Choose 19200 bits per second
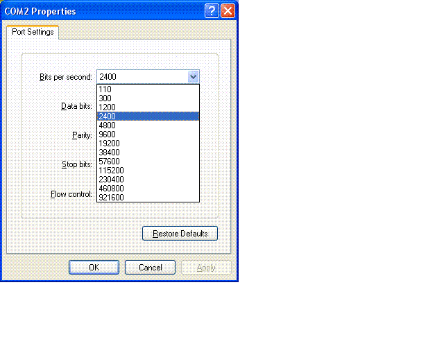The width and height of the screenshot is (444, 355). pyautogui.click(x=110, y=144)
